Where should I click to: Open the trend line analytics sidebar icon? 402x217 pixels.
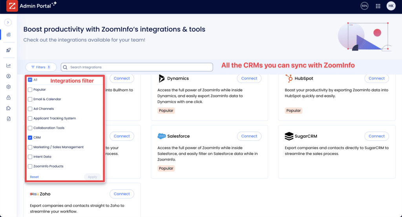pos(9,66)
